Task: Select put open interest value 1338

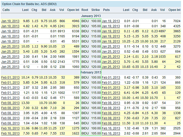Action: (177, 113)
